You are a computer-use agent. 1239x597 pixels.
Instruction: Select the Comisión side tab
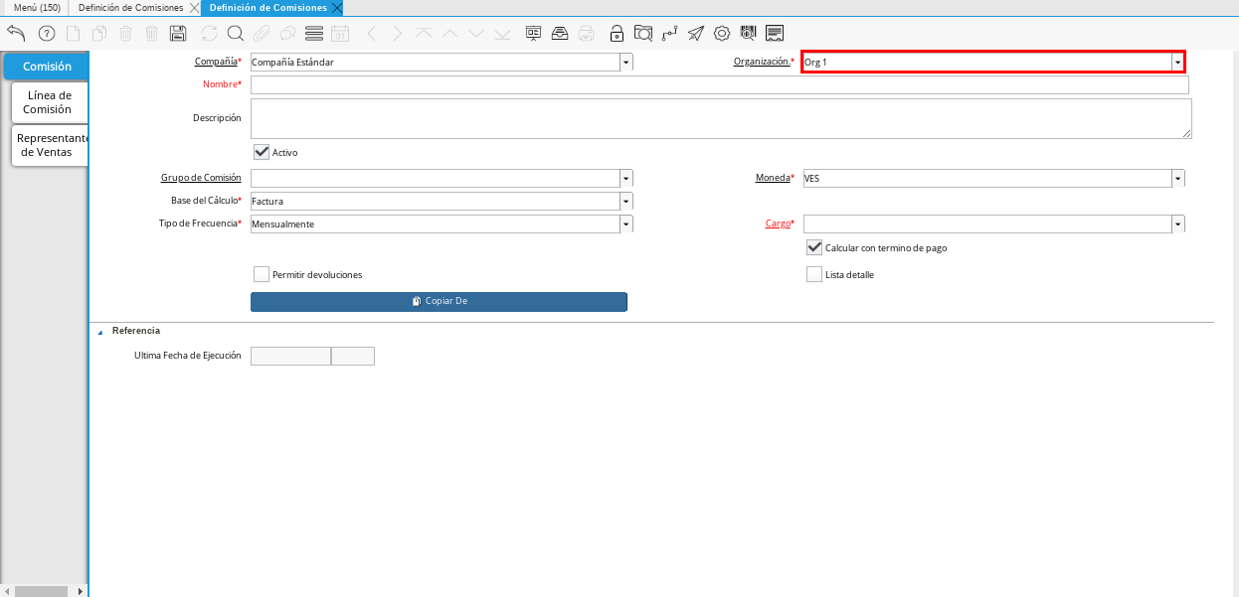click(x=47, y=67)
